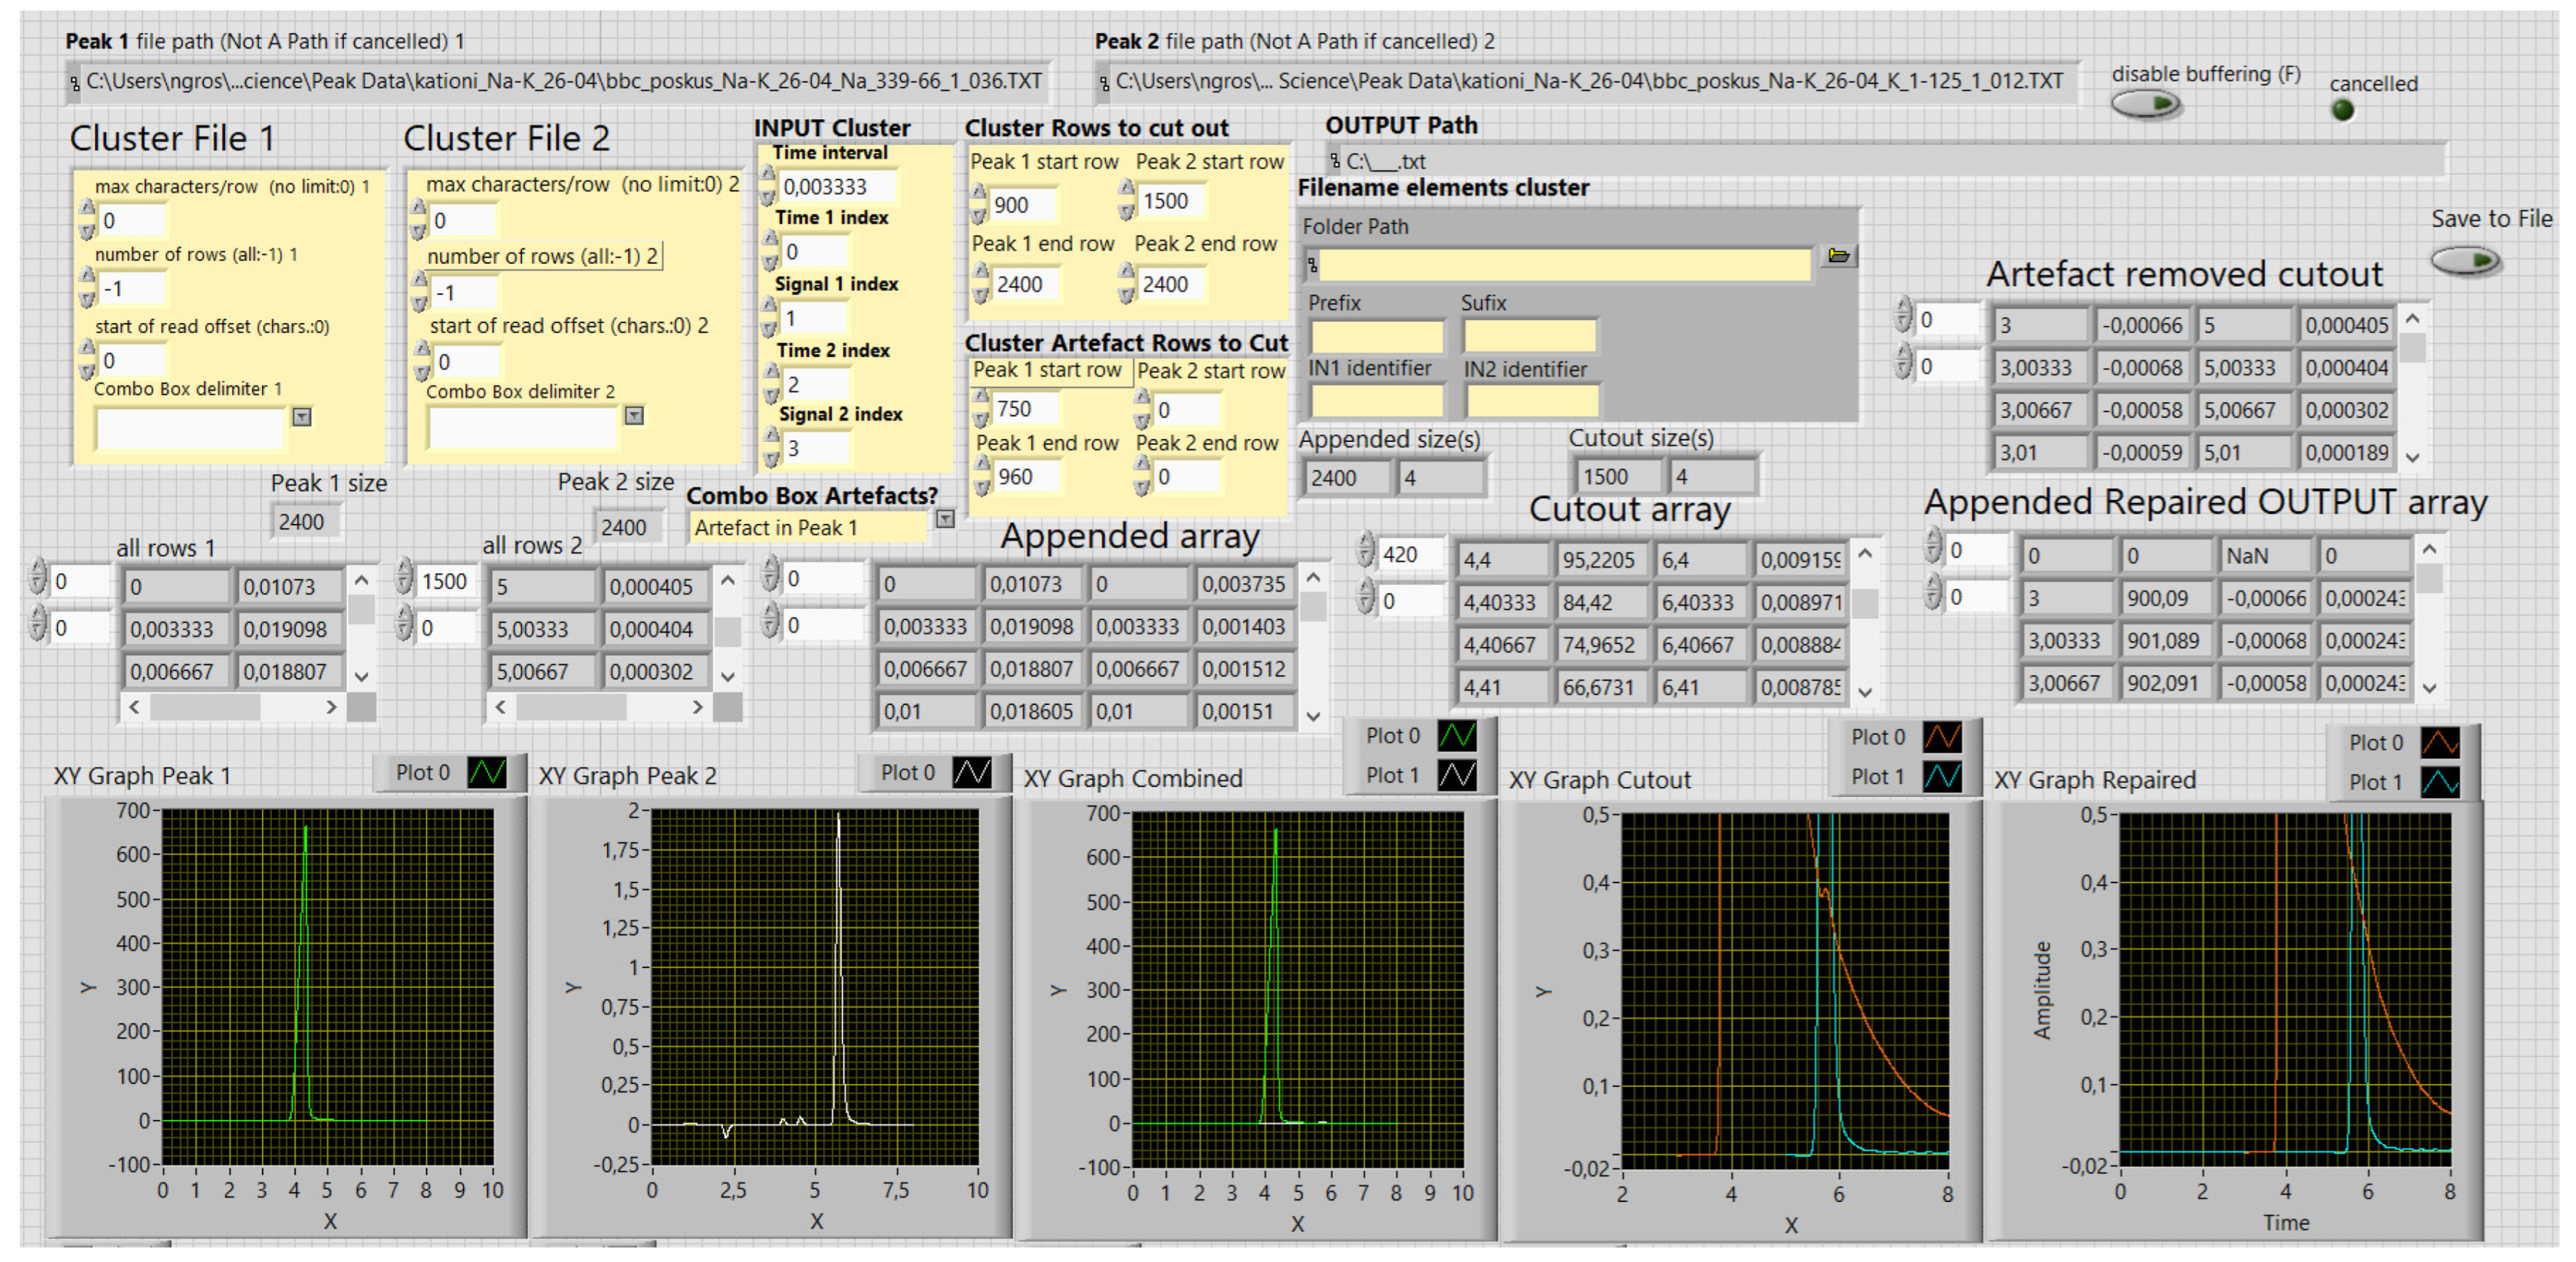Open Combo Box delimiter 1 dropdown
This screenshot has width=2576, height=1262.
click(302, 417)
